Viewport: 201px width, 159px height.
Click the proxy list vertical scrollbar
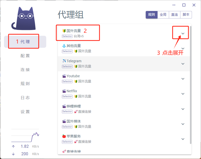(x=190, y=75)
